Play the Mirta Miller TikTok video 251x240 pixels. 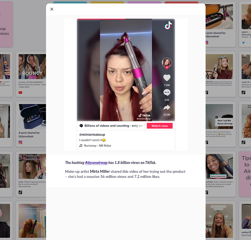click(126, 70)
